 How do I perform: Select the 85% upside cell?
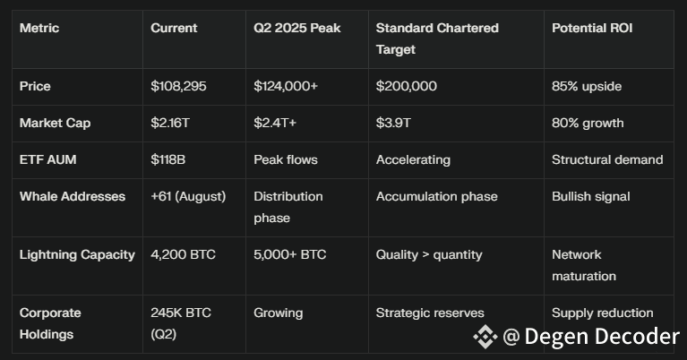tap(587, 87)
